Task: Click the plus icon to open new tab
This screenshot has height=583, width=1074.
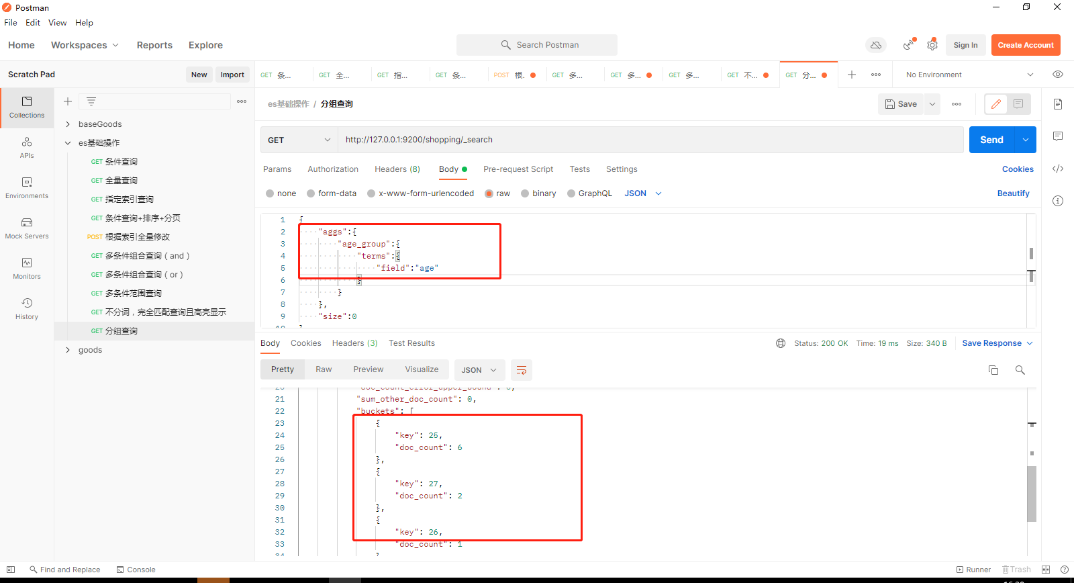Action: (852, 75)
